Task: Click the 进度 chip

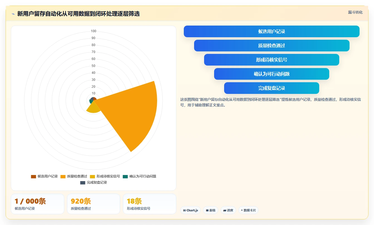Action: point(228,210)
